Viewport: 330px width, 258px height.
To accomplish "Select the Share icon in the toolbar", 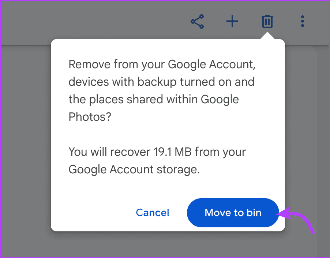I will pyautogui.click(x=197, y=22).
